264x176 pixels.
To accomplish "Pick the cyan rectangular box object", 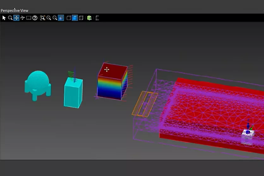I will [x=73, y=93].
